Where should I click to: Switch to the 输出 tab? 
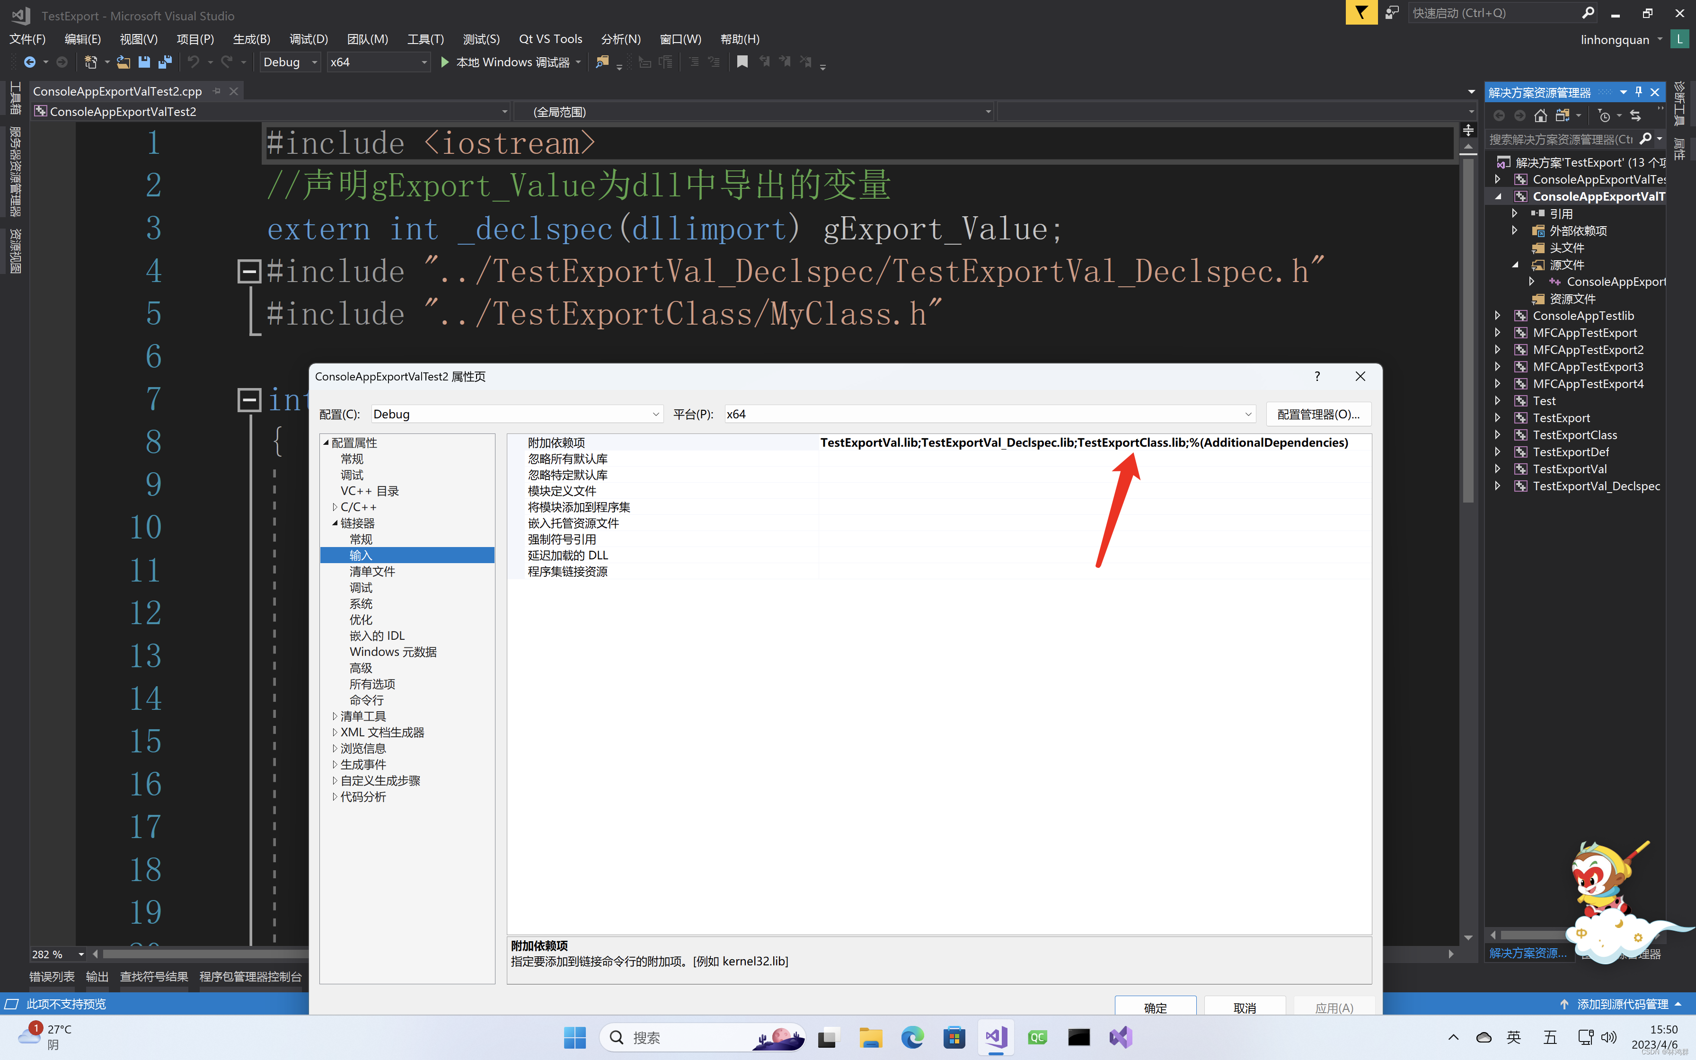[x=97, y=977]
